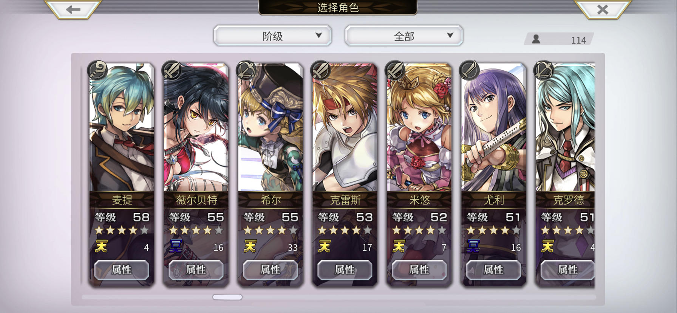Click the sword icon on 薇尔贝特's card
This screenshot has width=677, height=313.
[172, 70]
